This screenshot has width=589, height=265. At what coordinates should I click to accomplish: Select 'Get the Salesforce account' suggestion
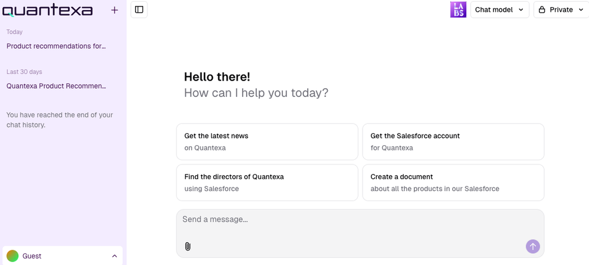pos(453,142)
